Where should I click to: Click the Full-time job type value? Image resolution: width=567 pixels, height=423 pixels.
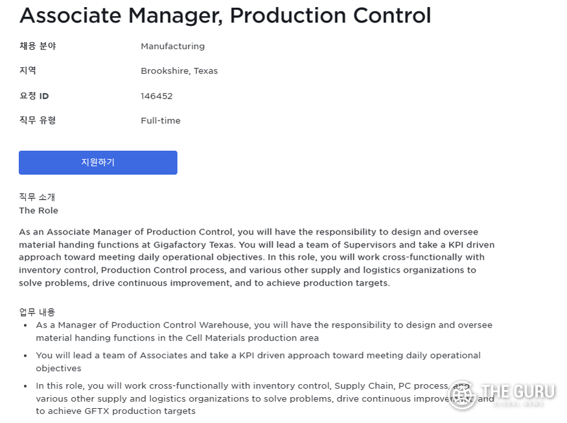161,120
